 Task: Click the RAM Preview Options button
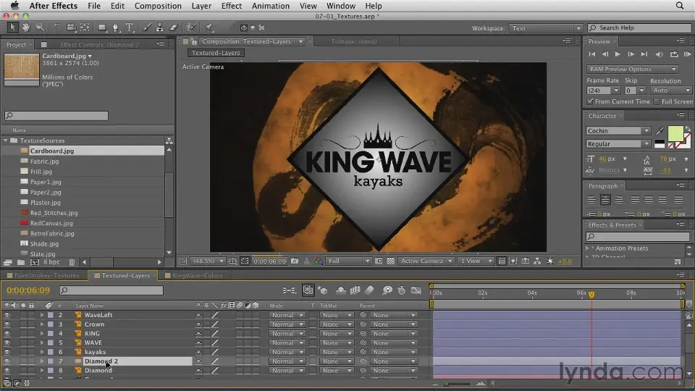(x=623, y=69)
